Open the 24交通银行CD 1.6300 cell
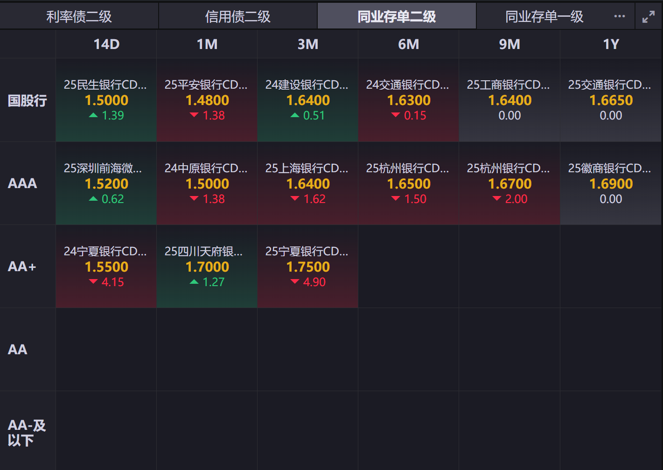 coord(409,100)
